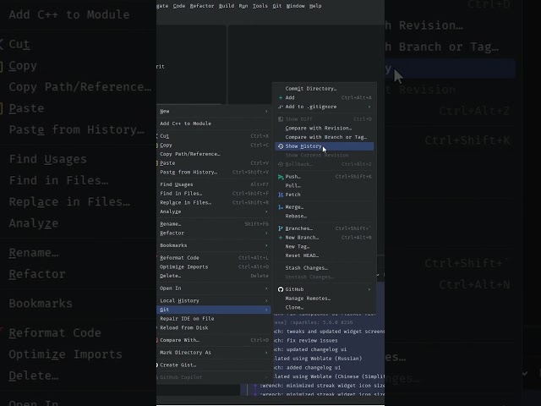541x406 pixels.
Task: Open the Run menu in the menu bar
Action: [x=243, y=6]
